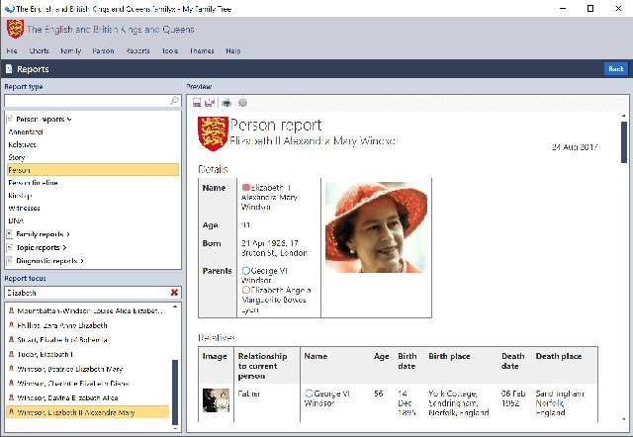The image size is (633, 437).
Task: Select Windsor, Beatrice Elizabeth Mary in list
Action: (88, 369)
